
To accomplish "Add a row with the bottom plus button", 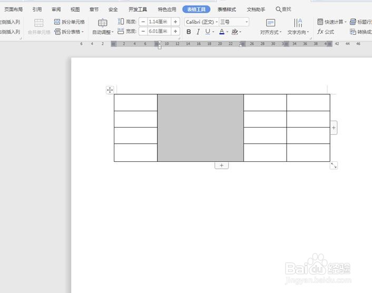I will (222, 165).
